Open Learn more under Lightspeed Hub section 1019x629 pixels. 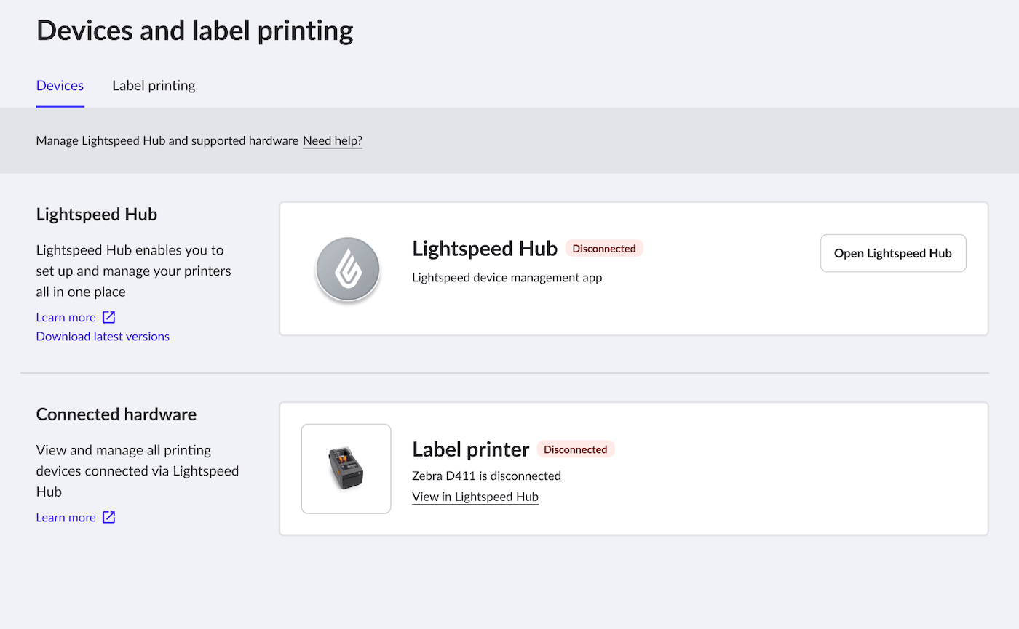(x=66, y=317)
